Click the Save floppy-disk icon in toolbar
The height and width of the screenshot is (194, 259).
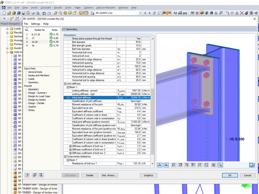coord(24,13)
